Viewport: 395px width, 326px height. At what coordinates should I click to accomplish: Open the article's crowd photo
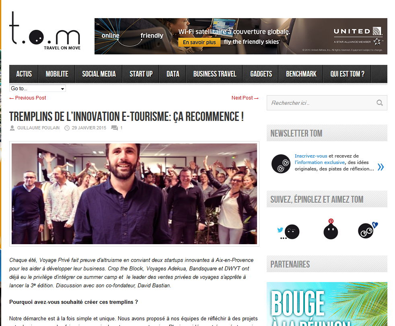pyautogui.click(x=134, y=194)
